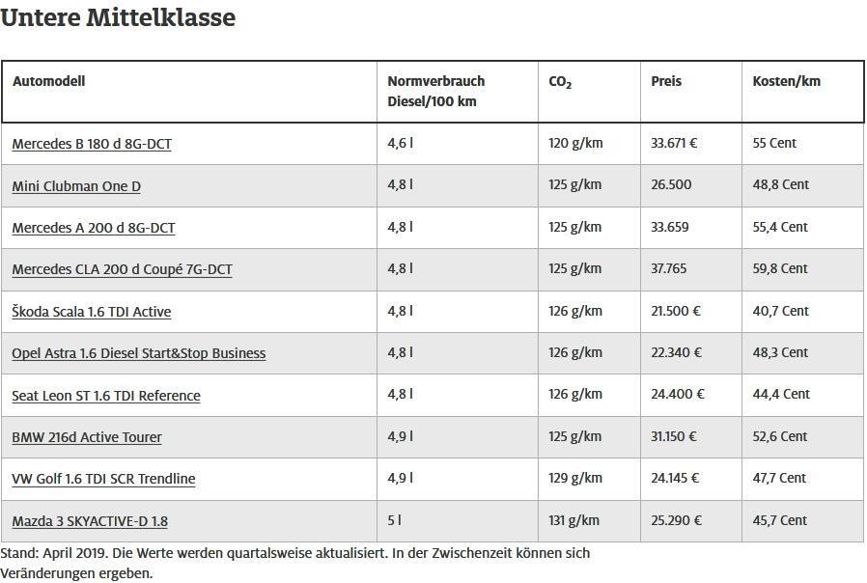Click the Untere Mittelklasse heading
Image resolution: width=867 pixels, height=583 pixels.
pyautogui.click(x=118, y=17)
